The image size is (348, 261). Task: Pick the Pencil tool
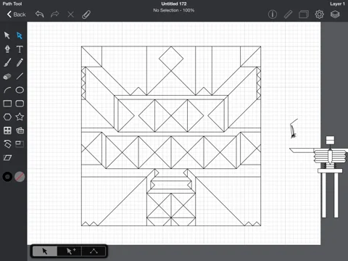pyautogui.click(x=20, y=62)
